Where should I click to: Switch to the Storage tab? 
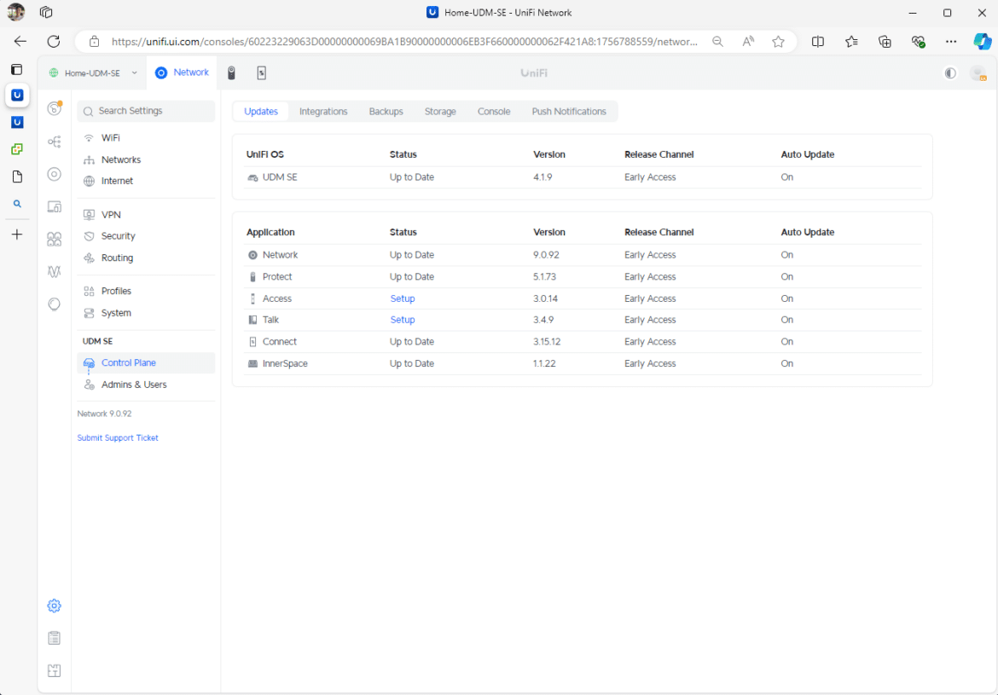[440, 112]
